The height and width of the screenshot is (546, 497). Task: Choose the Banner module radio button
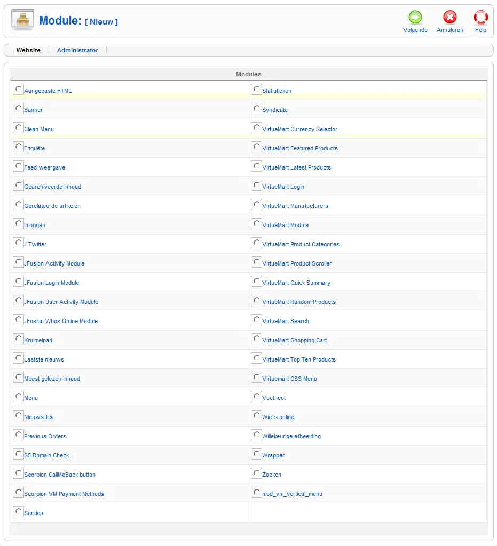(19, 109)
